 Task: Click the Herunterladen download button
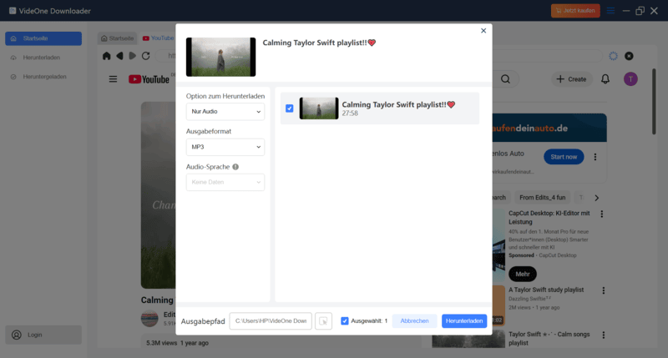pos(464,320)
